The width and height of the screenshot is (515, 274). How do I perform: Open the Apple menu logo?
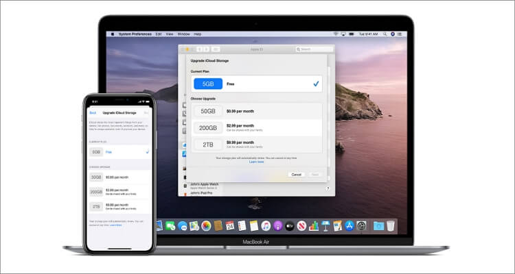tap(113, 34)
